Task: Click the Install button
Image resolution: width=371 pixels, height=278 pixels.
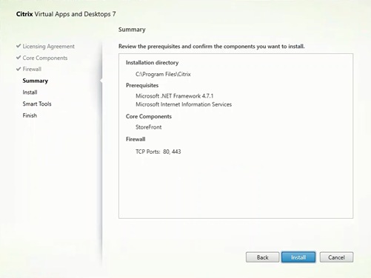Action: click(x=298, y=257)
